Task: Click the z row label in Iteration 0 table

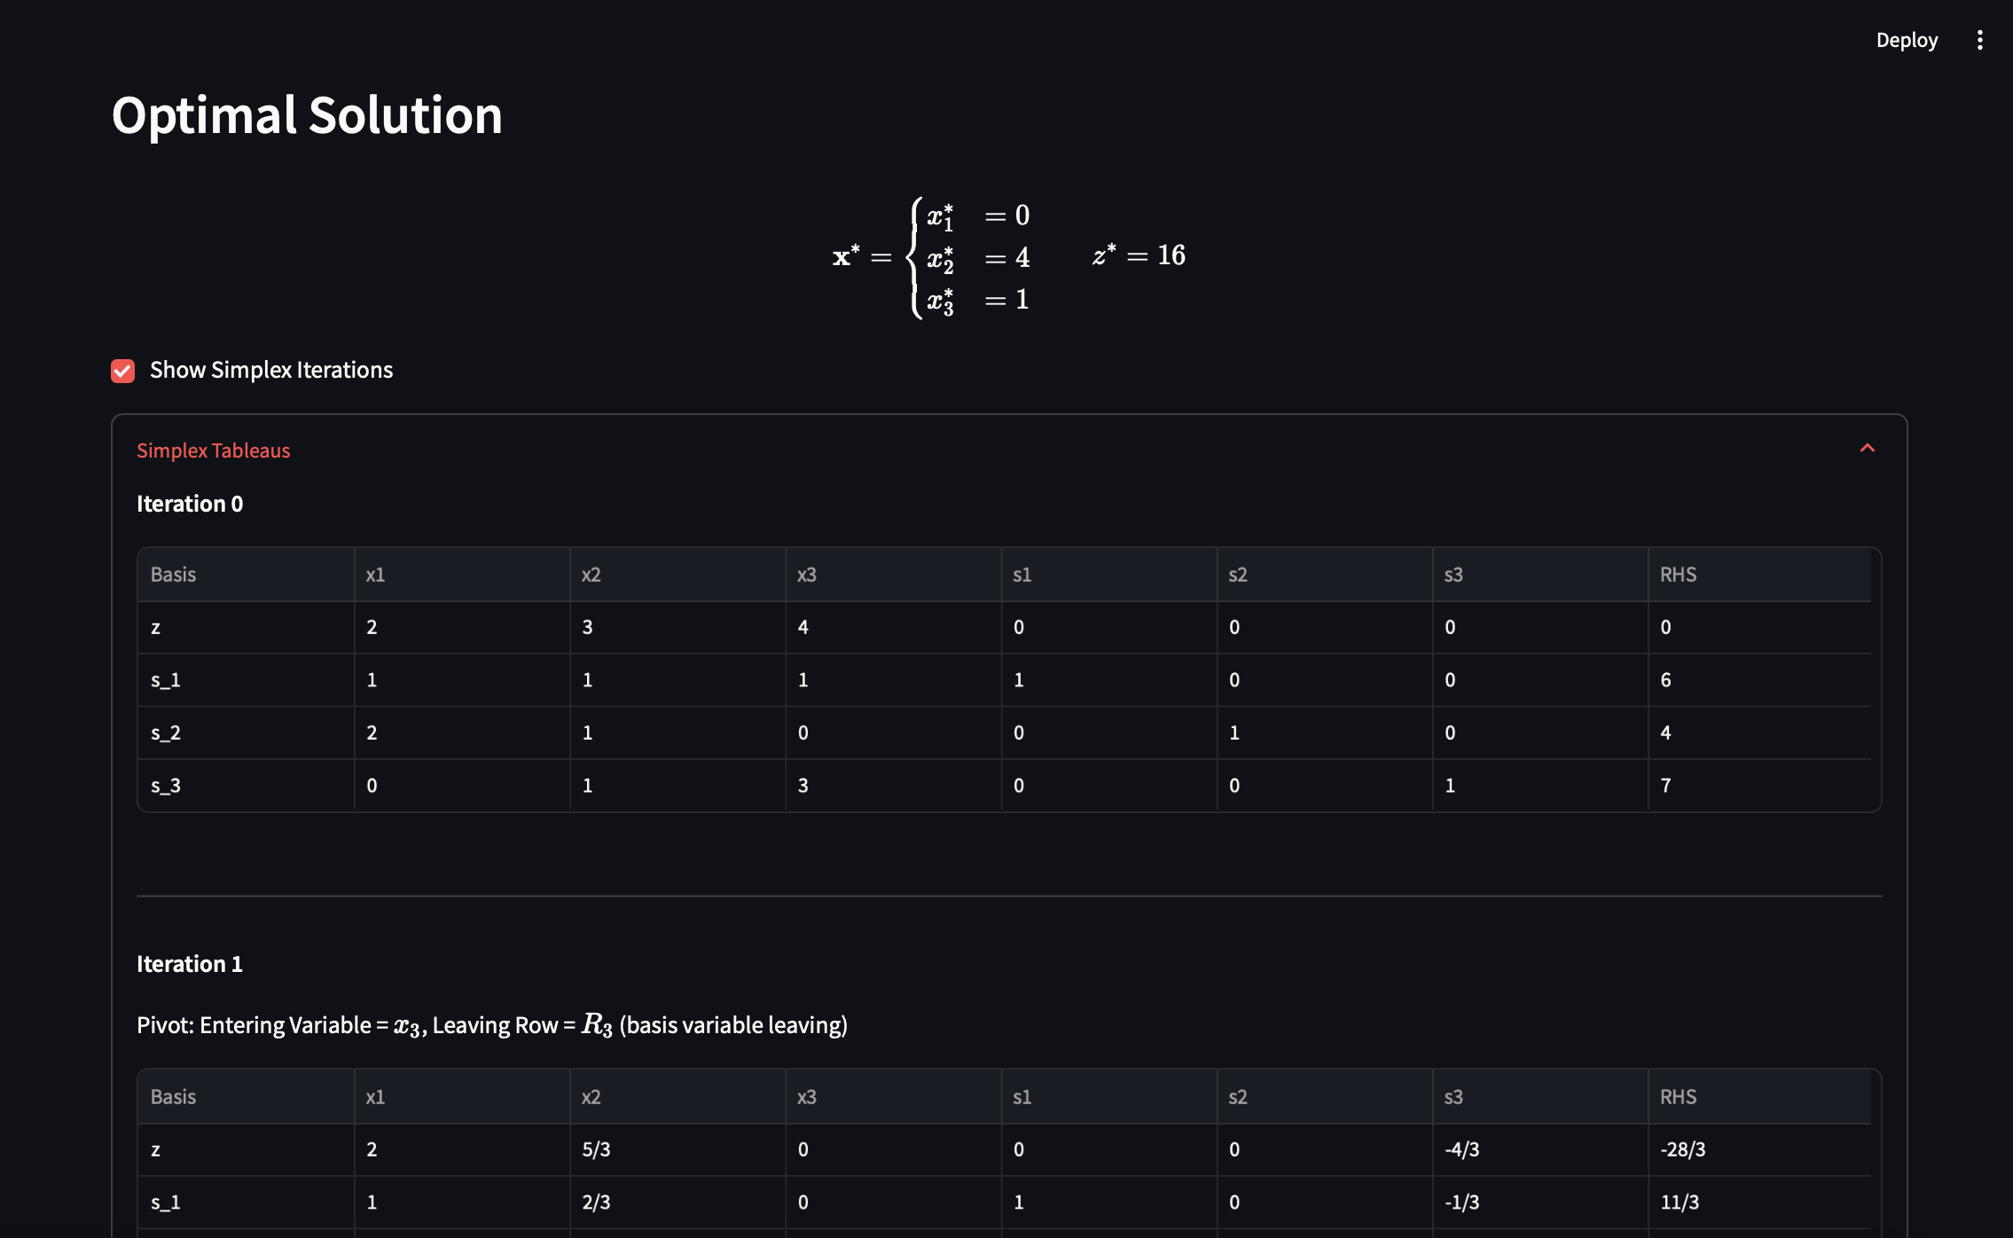Action: pyautogui.click(x=156, y=627)
